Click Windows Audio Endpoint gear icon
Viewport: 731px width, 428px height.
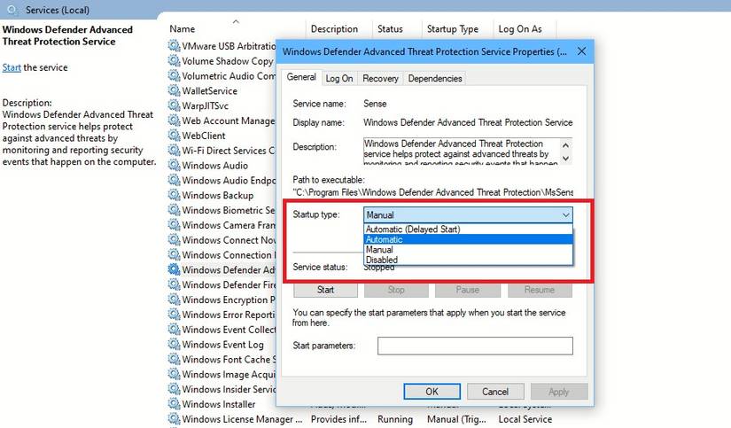174,180
